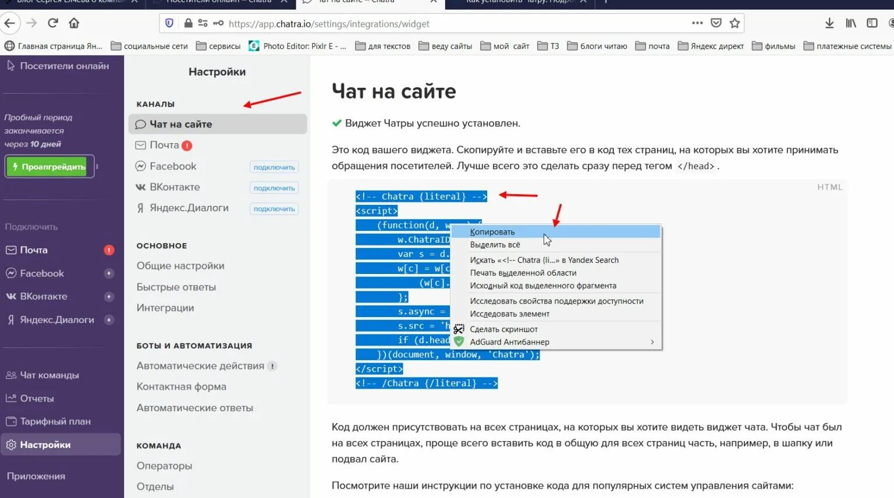
Task: Open Автоматические действия section
Action: pos(200,366)
